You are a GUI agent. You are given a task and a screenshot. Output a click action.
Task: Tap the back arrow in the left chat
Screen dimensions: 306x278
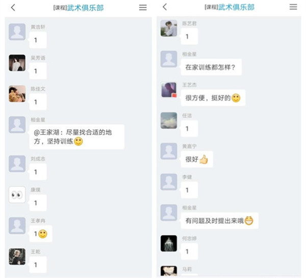13,8
